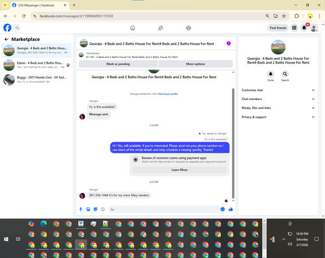325x258 pixels.
Task: Open volume control in system tray
Action: [x=290, y=244]
